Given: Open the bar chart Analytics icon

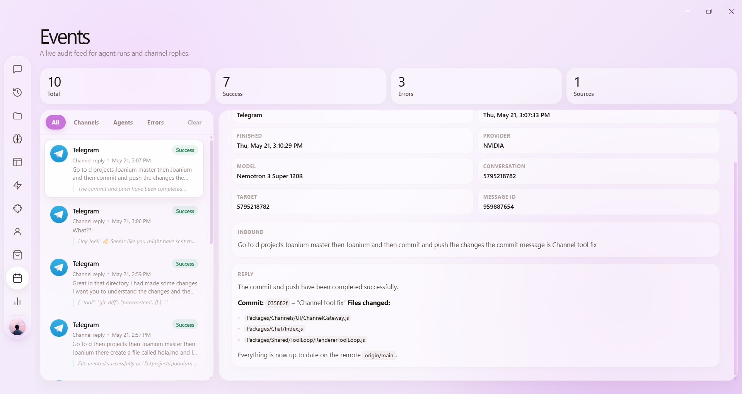Looking at the screenshot, I should 17,301.
